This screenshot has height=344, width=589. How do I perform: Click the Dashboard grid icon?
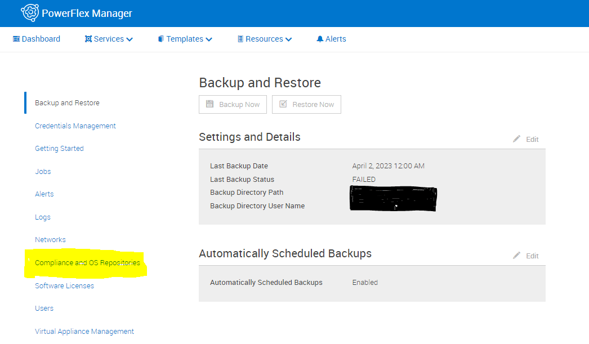tap(16, 39)
